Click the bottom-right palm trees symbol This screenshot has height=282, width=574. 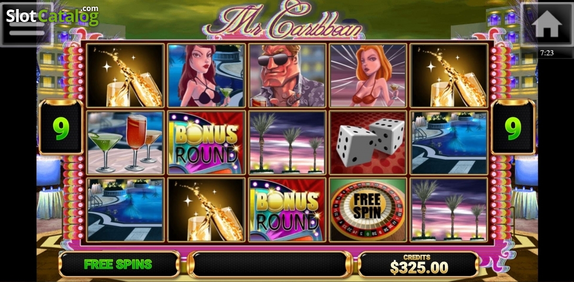click(449, 209)
